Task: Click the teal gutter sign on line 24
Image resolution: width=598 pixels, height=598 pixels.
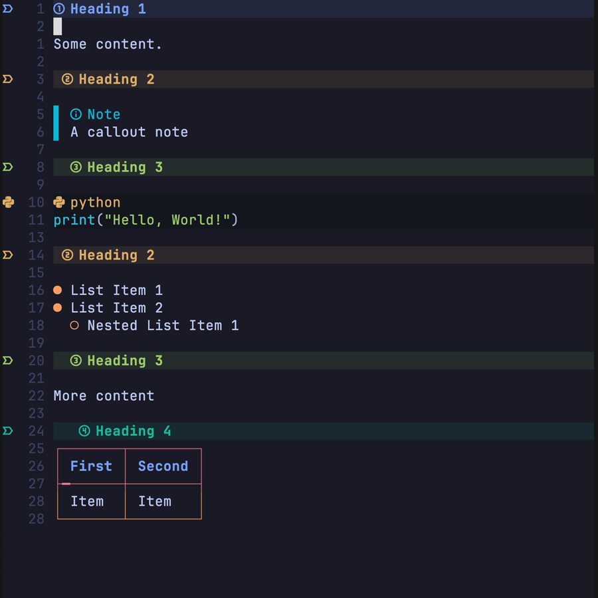Action: pyautogui.click(x=8, y=431)
